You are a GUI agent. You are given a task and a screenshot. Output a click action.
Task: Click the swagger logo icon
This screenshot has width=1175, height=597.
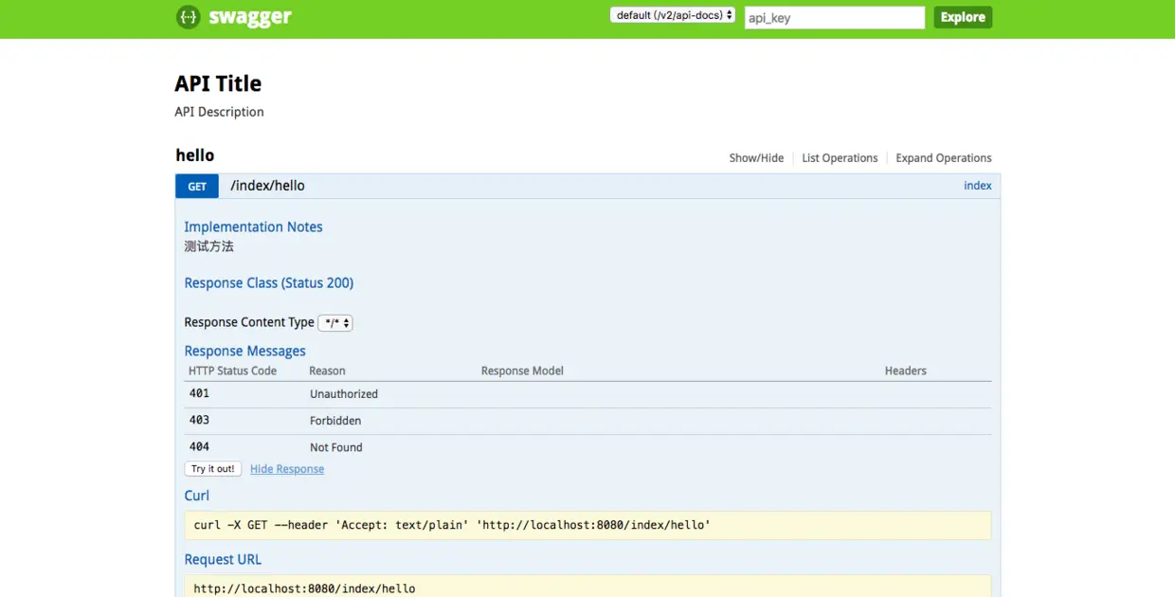pyautogui.click(x=189, y=17)
